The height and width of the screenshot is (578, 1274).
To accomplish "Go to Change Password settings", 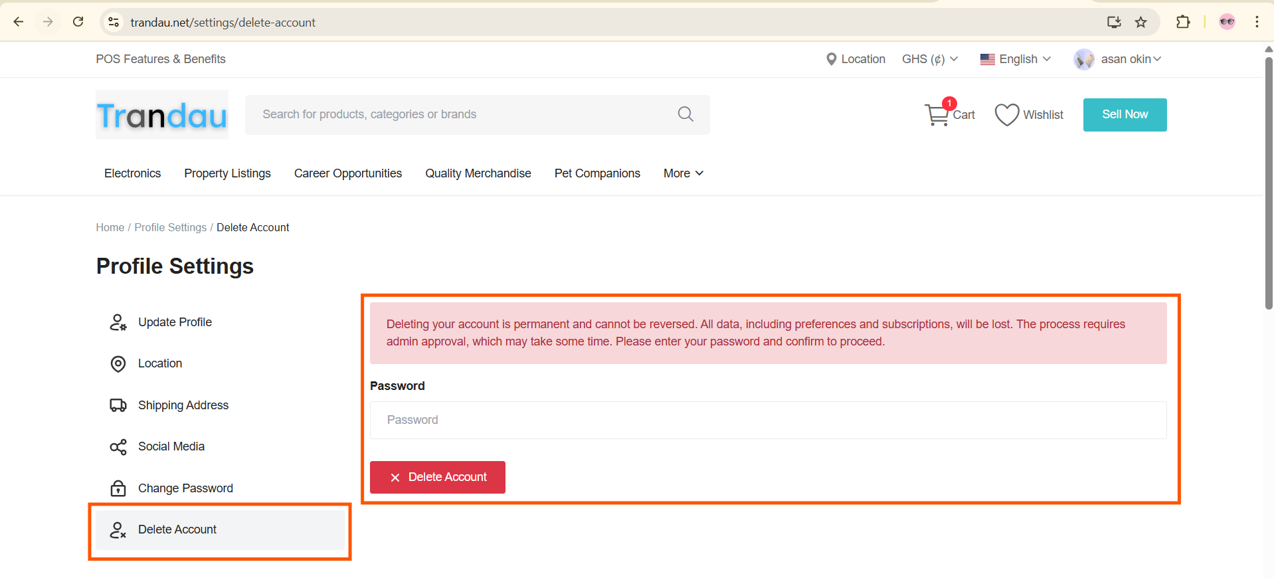I will [x=185, y=488].
